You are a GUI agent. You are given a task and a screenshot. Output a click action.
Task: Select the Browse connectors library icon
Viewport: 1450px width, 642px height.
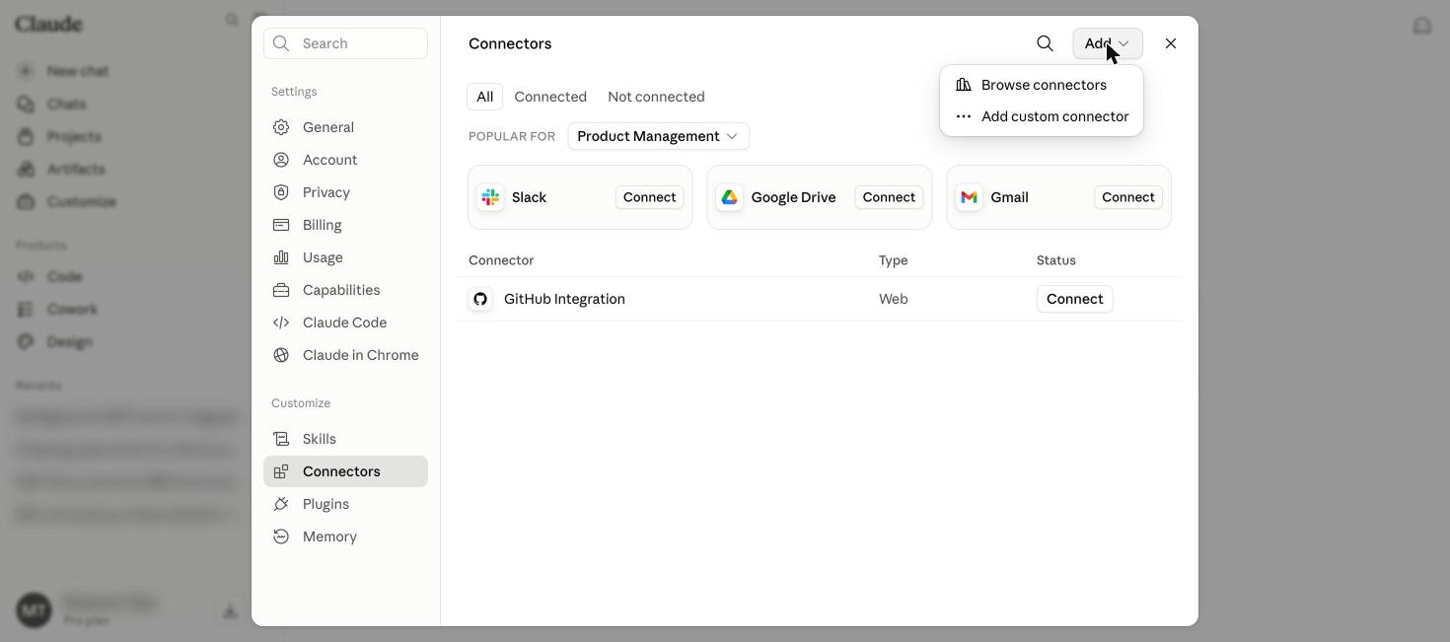[x=964, y=85]
